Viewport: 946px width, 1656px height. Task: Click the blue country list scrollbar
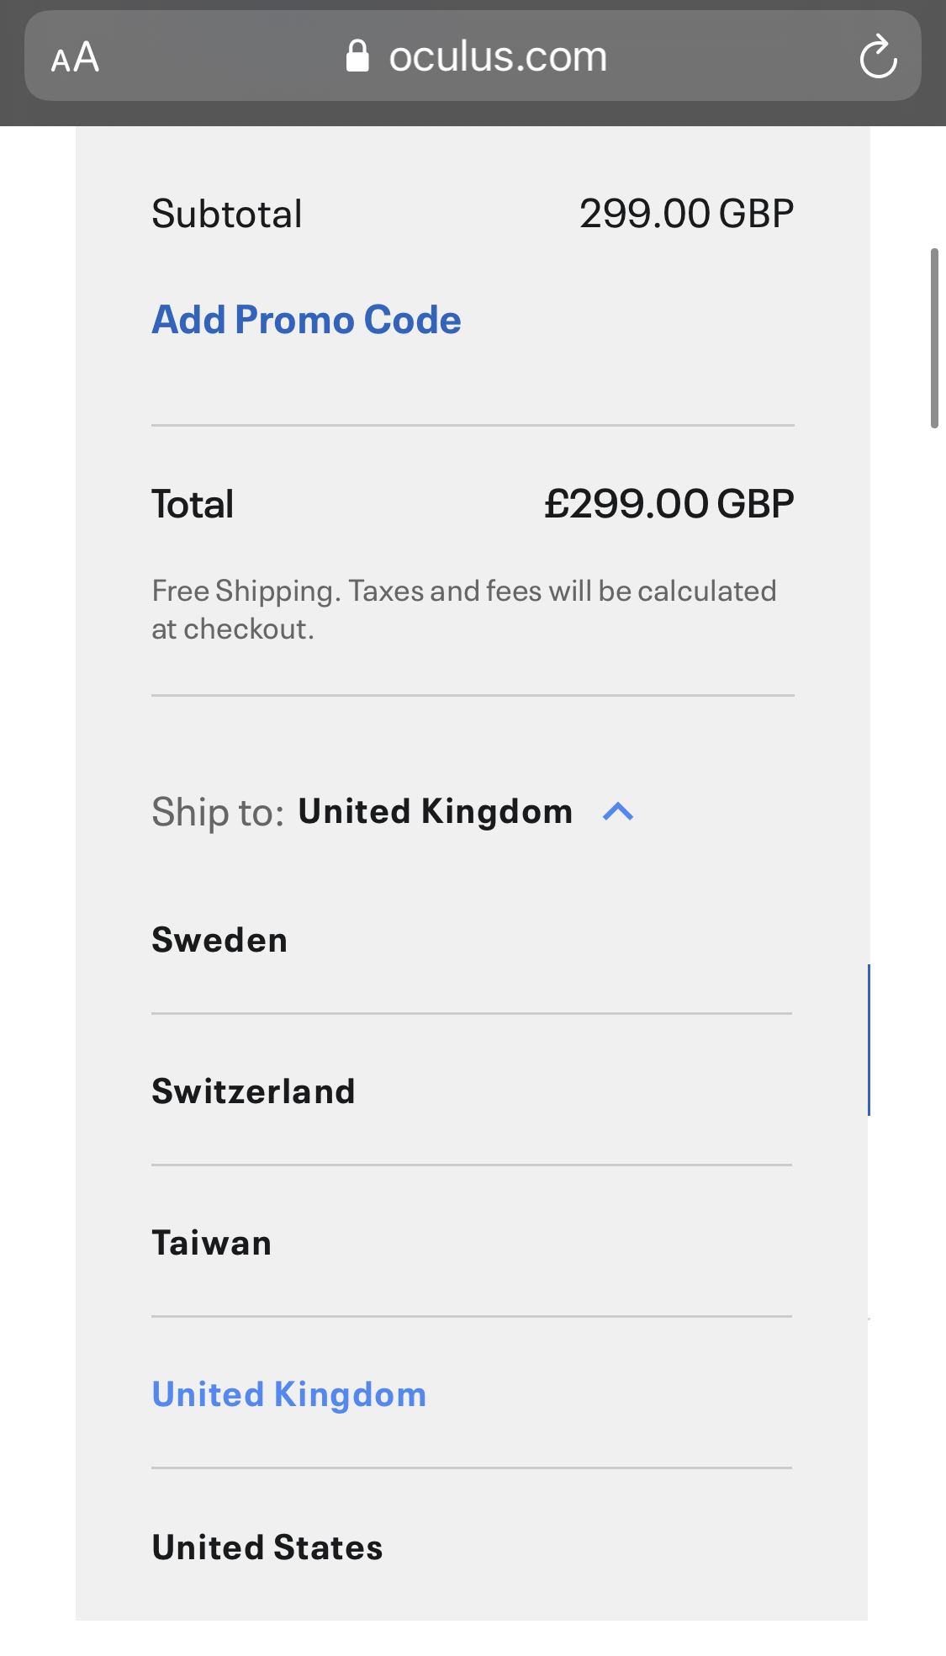pyautogui.click(x=868, y=1040)
